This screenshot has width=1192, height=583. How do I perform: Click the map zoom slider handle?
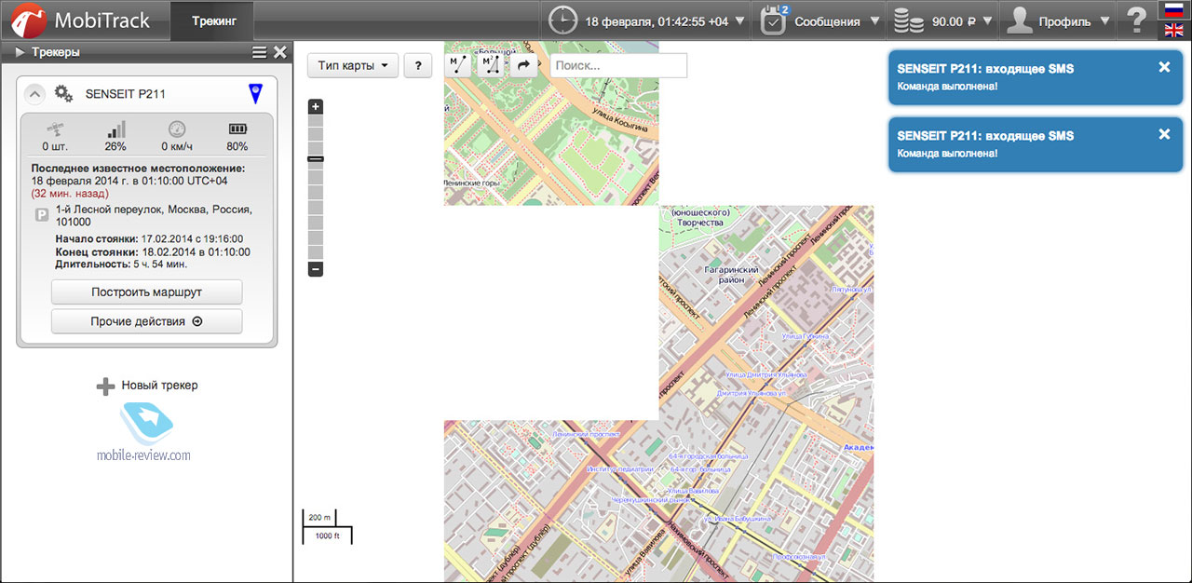click(x=316, y=159)
